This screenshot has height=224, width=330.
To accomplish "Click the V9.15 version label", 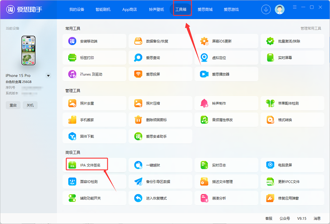I will 302,218.
